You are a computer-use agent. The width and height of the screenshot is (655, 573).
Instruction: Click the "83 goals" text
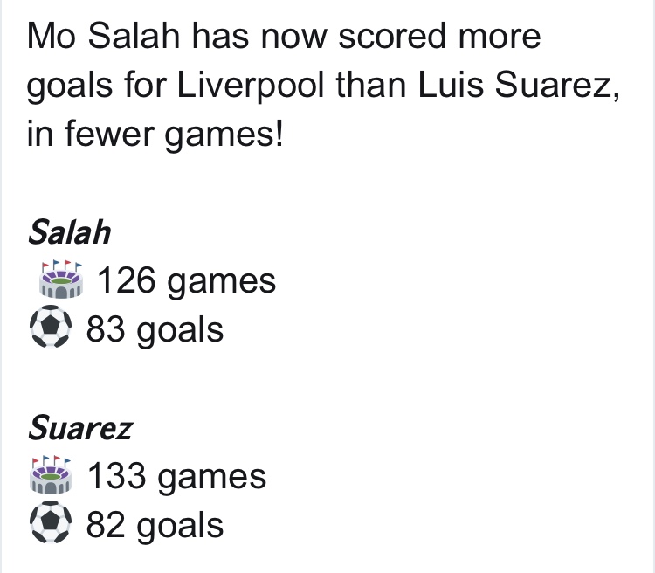pyautogui.click(x=154, y=330)
